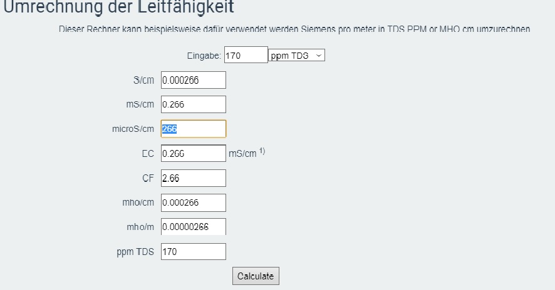Click the CF label
This screenshot has height=290, width=555.
148,178
